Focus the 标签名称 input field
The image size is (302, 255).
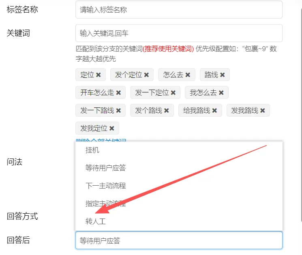click(179, 10)
